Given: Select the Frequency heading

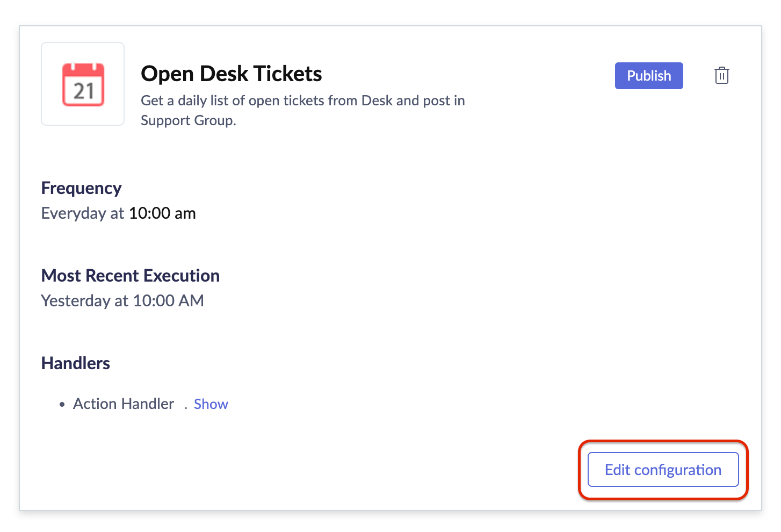Looking at the screenshot, I should click(81, 188).
